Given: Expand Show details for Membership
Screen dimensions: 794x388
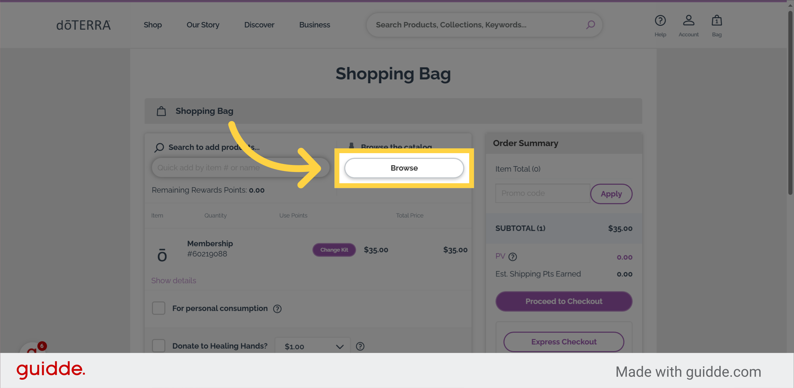Looking at the screenshot, I should click(174, 280).
